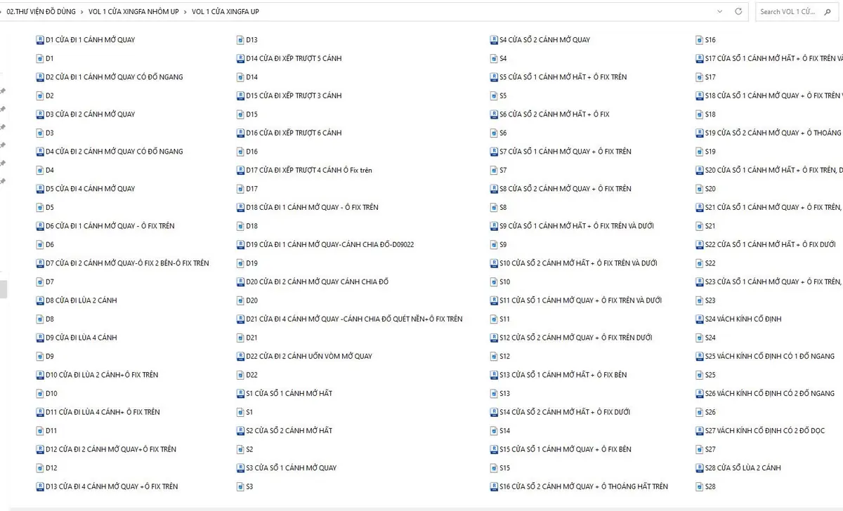Select D18 CỬA ĐI 1 CÁNH MỞ QUAY - Ô FIX TRÊN

coord(308,207)
